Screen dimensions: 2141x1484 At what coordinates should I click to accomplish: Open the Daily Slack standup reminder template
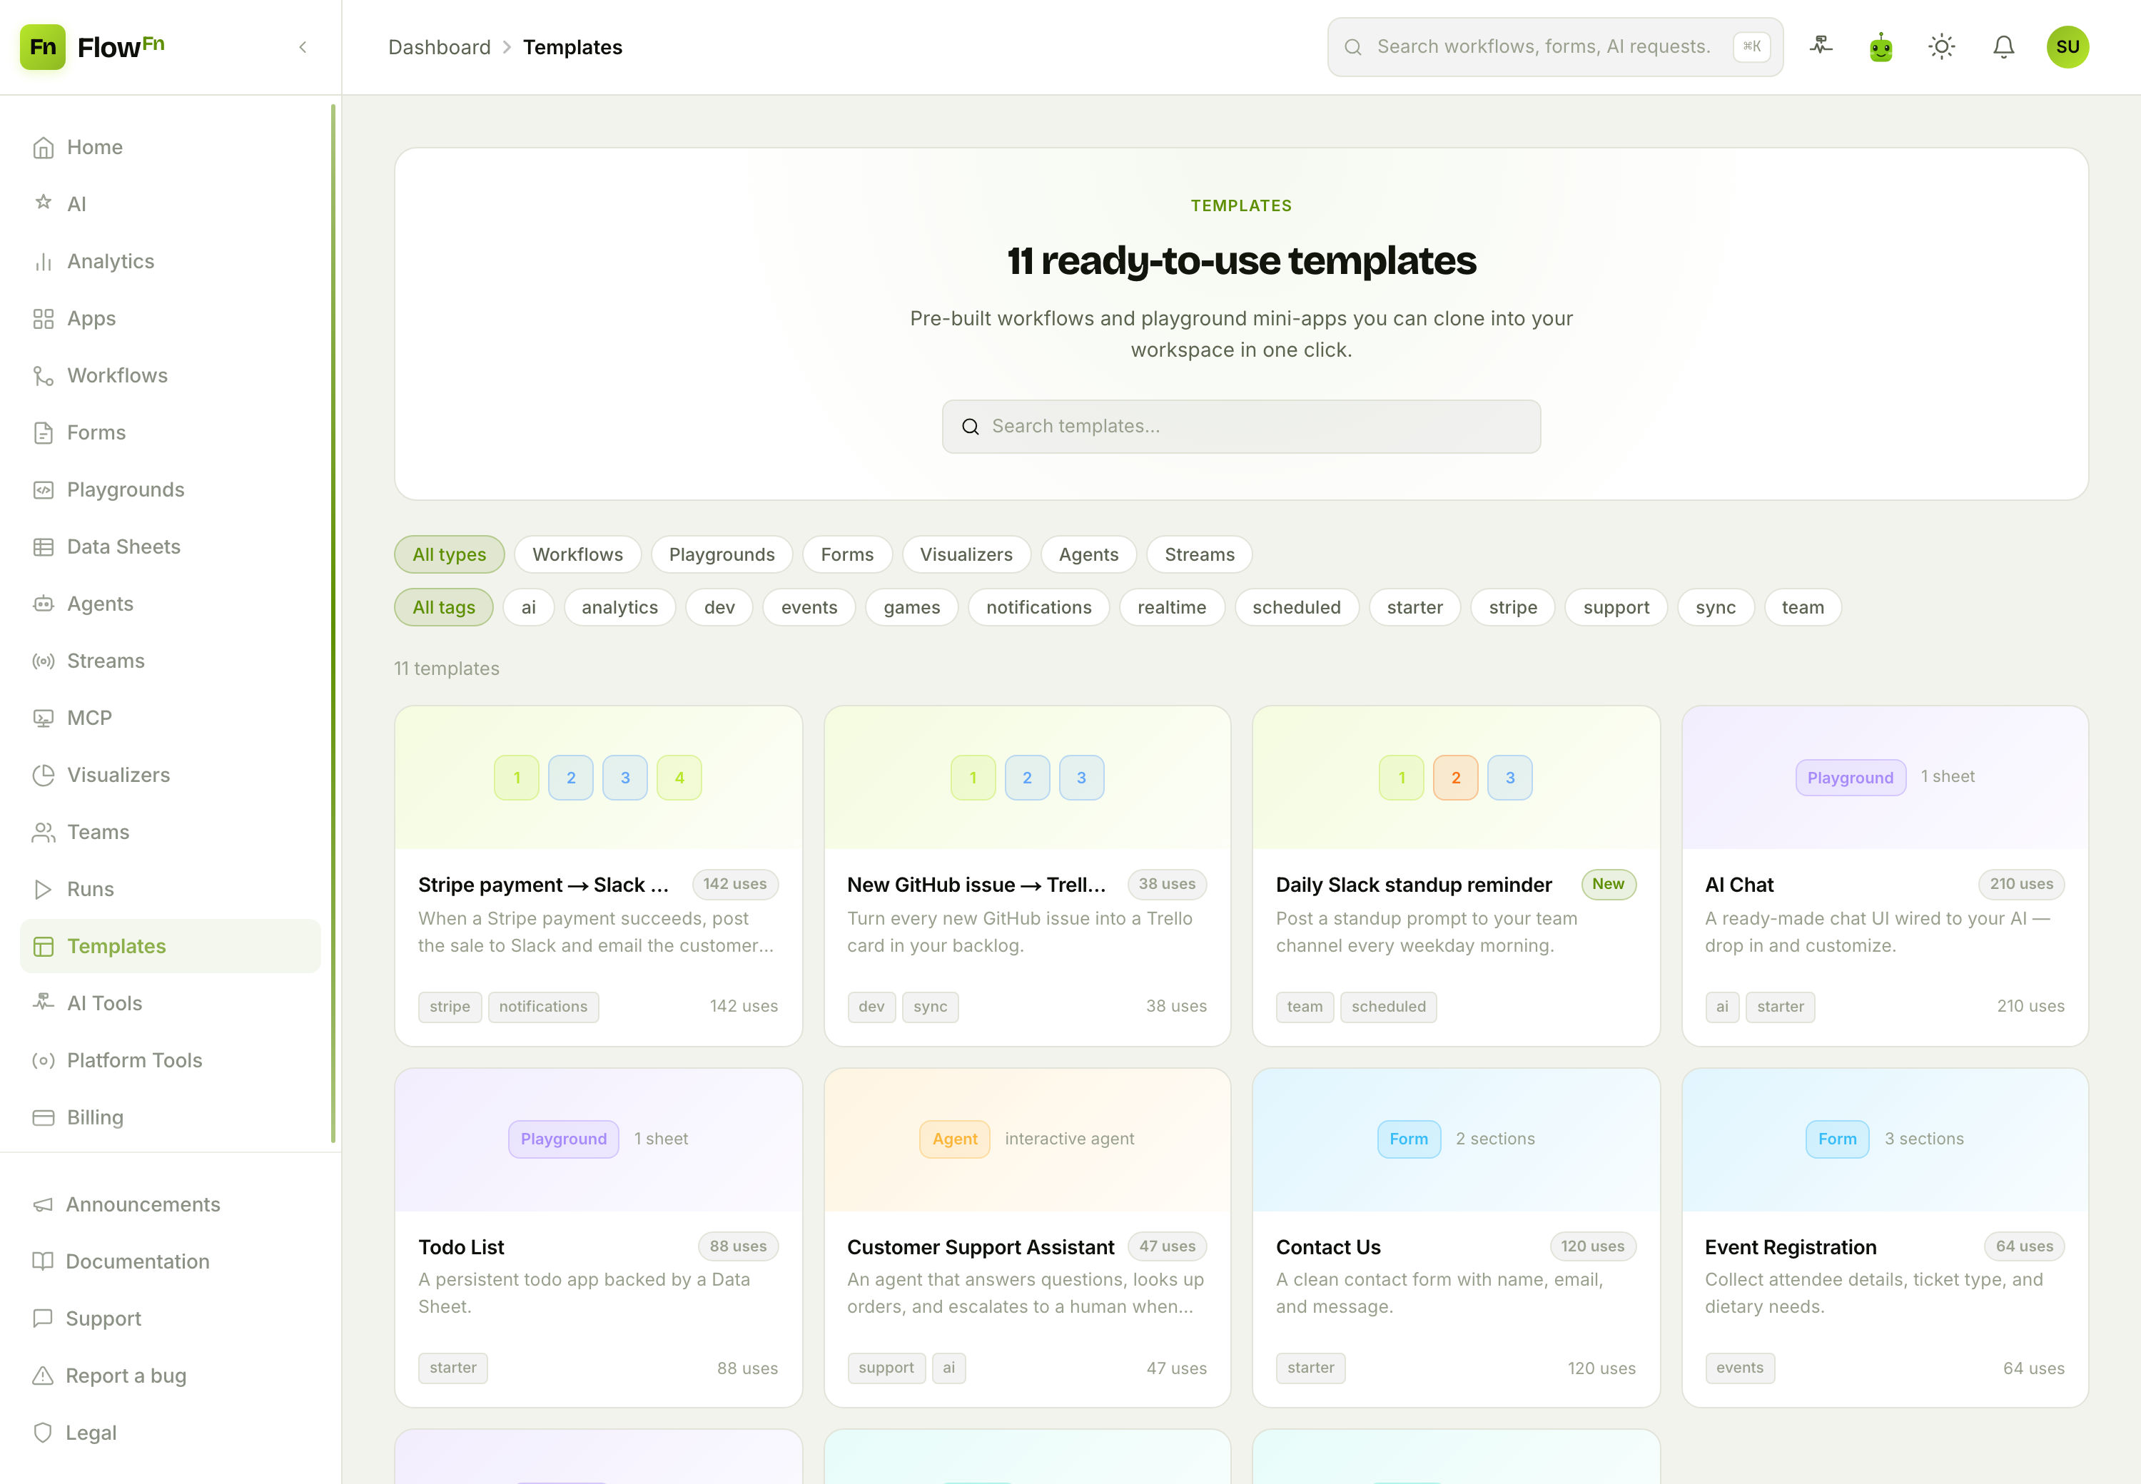[1456, 876]
